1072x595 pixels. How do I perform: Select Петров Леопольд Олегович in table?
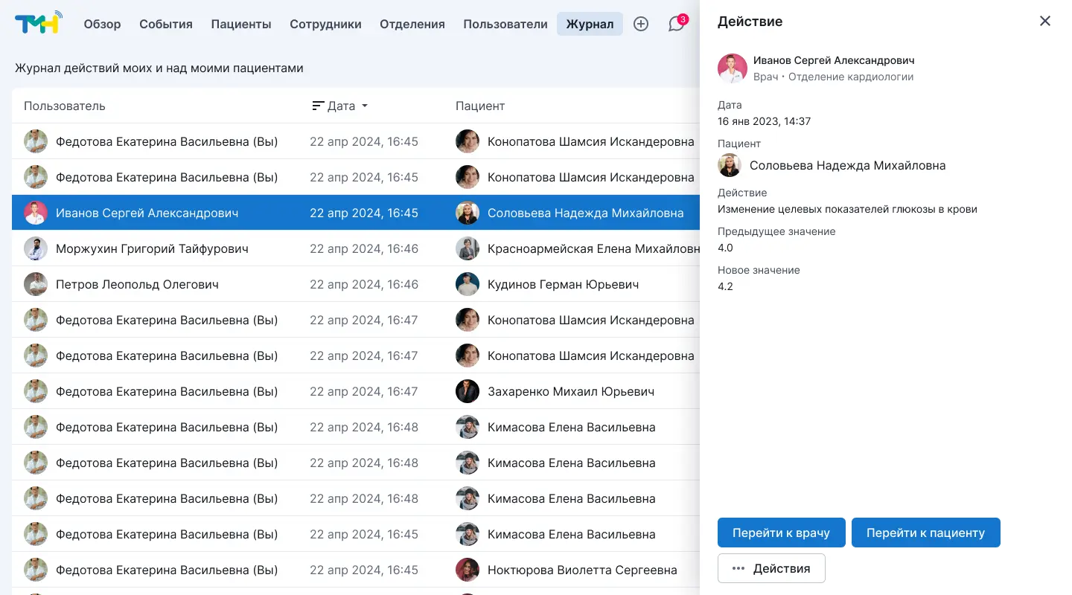137,284
